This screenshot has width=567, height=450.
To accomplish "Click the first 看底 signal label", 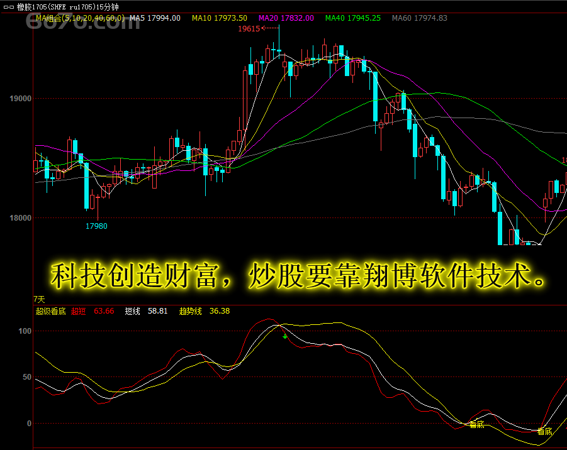I will click(476, 425).
